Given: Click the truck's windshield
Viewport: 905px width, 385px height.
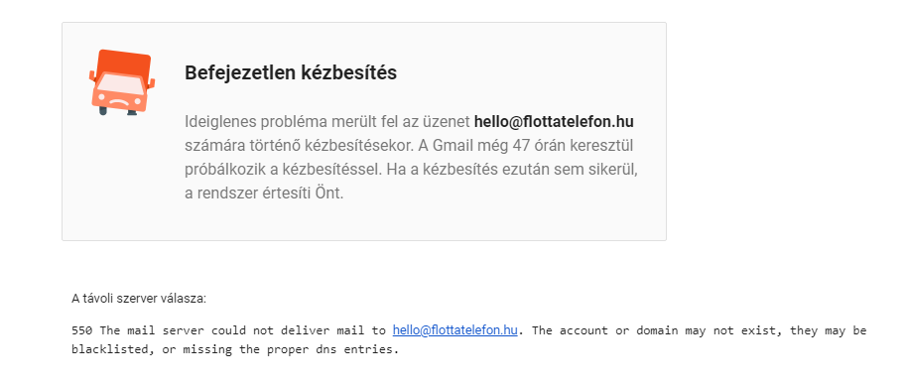Looking at the screenshot, I should (121, 85).
